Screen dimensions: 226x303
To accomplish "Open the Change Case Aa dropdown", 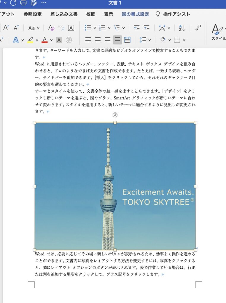I will coord(34,28).
